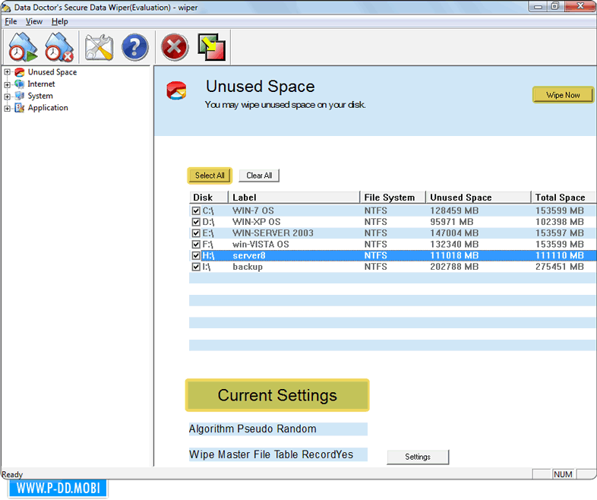The height and width of the screenshot is (500, 597).
Task: Click the System computer tree icon
Action: (20, 96)
